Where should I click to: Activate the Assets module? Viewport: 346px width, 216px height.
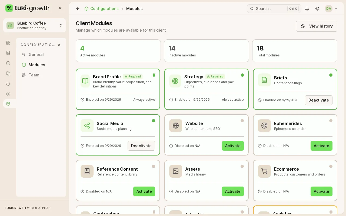(x=233, y=191)
